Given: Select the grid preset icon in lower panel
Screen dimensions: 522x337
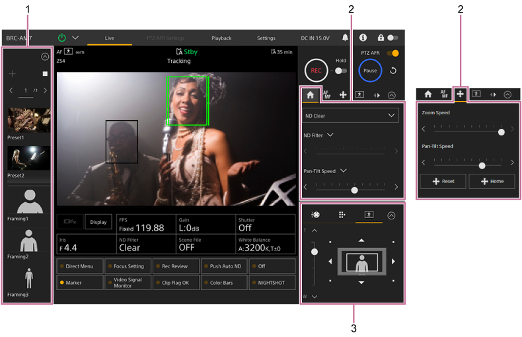Looking at the screenshot, I should pos(342,215).
